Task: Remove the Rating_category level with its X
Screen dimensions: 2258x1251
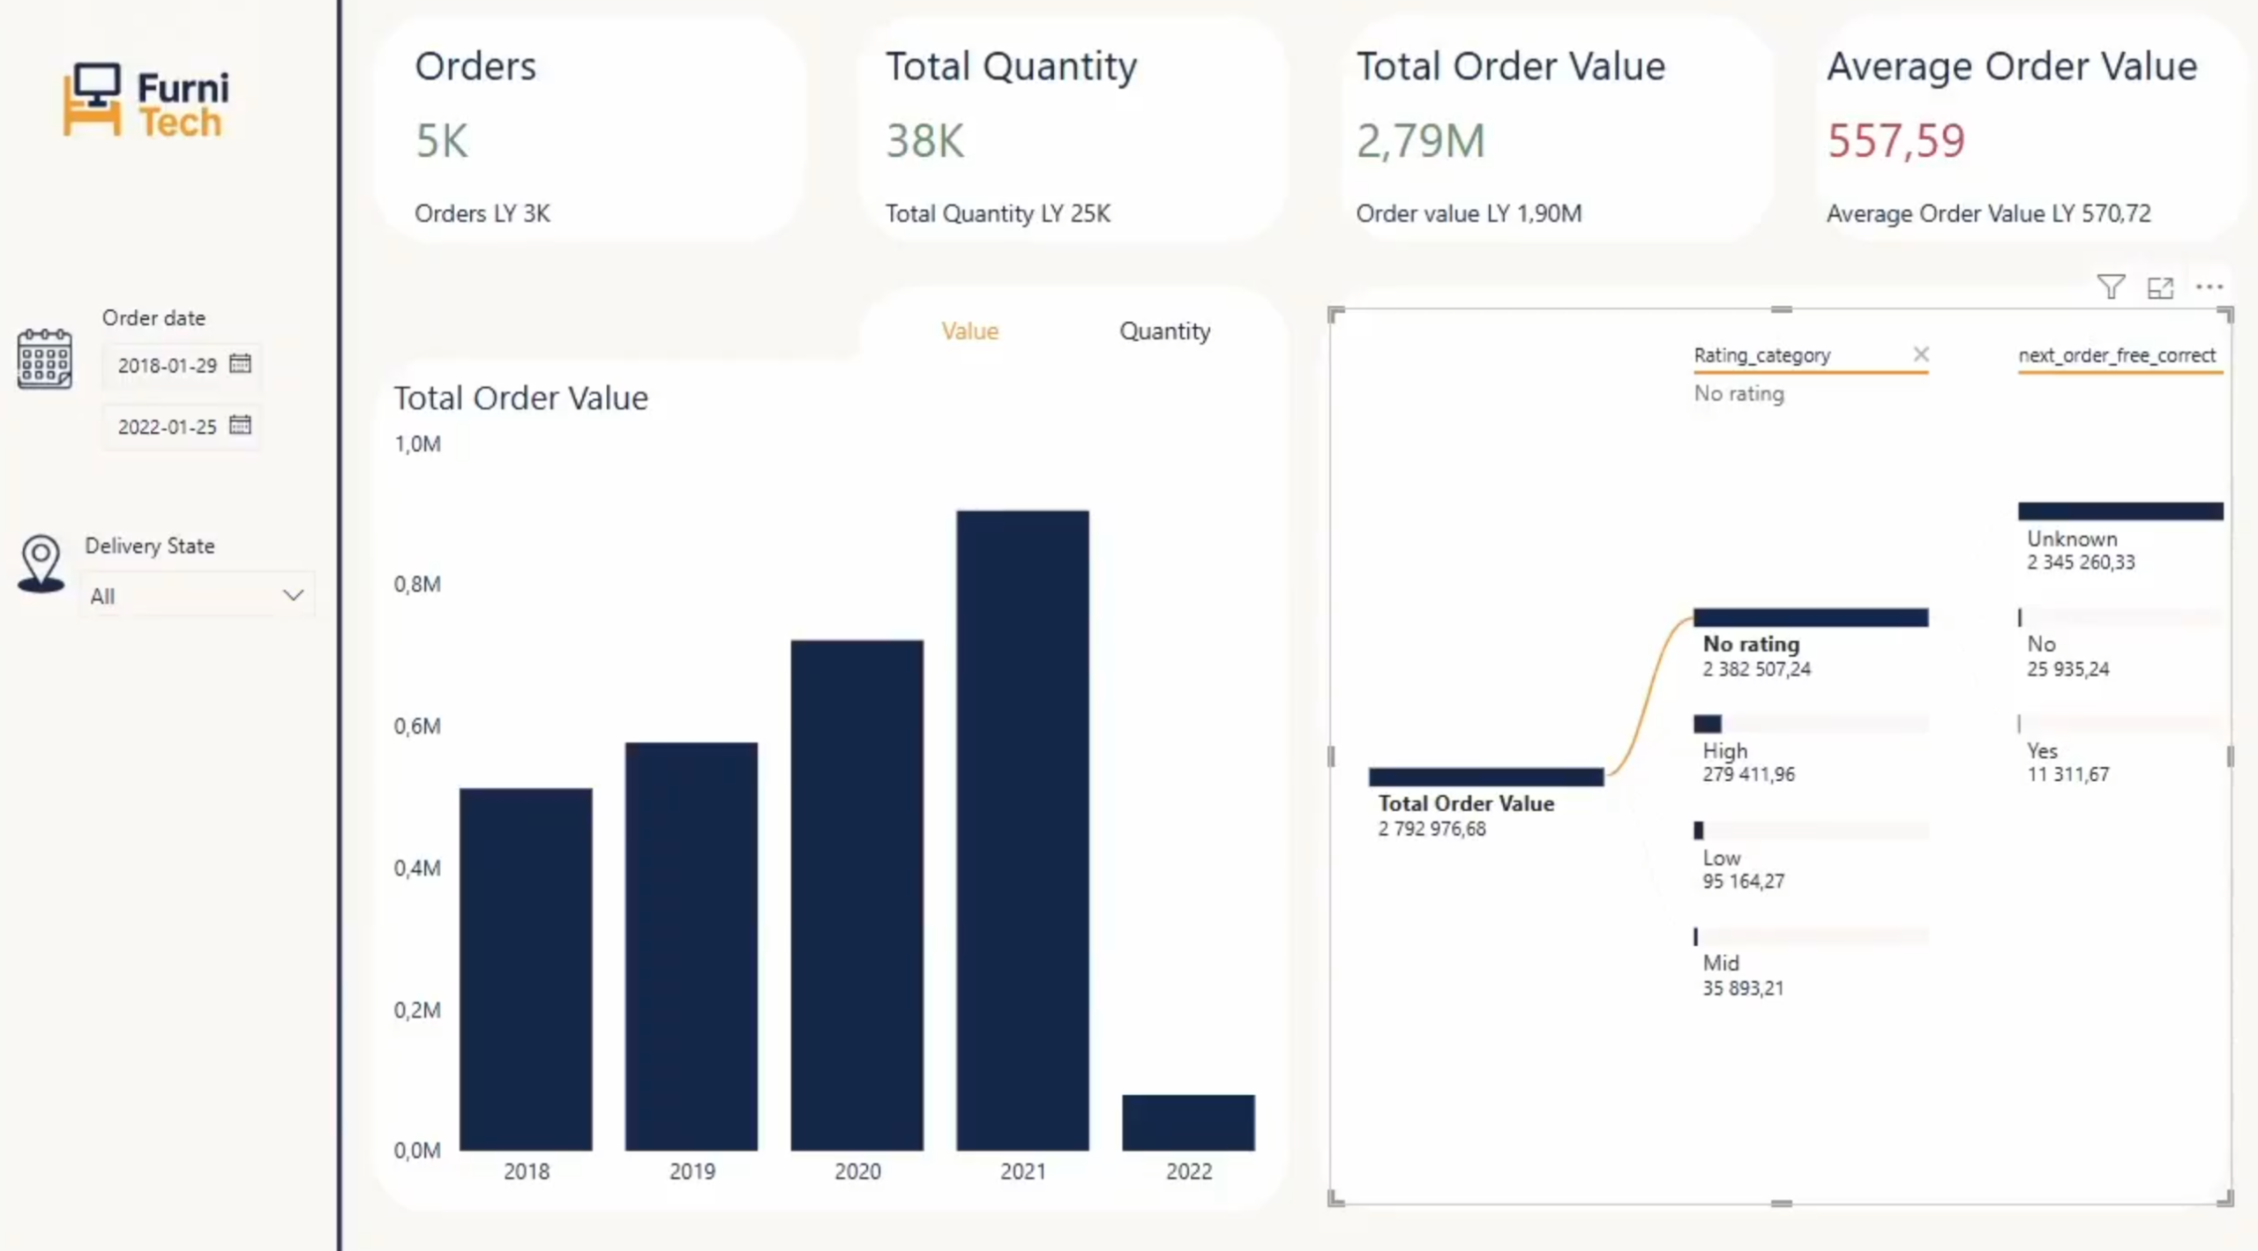Action: (1922, 354)
